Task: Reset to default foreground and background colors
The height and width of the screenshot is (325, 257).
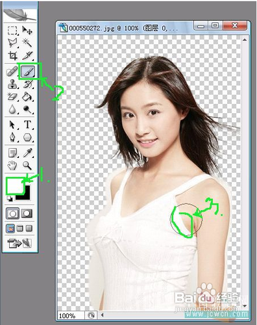Action: 10,198
